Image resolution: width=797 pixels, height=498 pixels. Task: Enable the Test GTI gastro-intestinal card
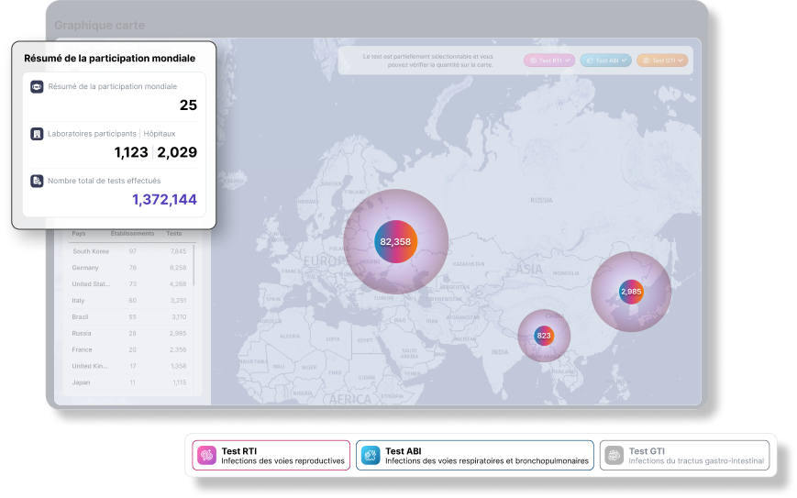(685, 455)
